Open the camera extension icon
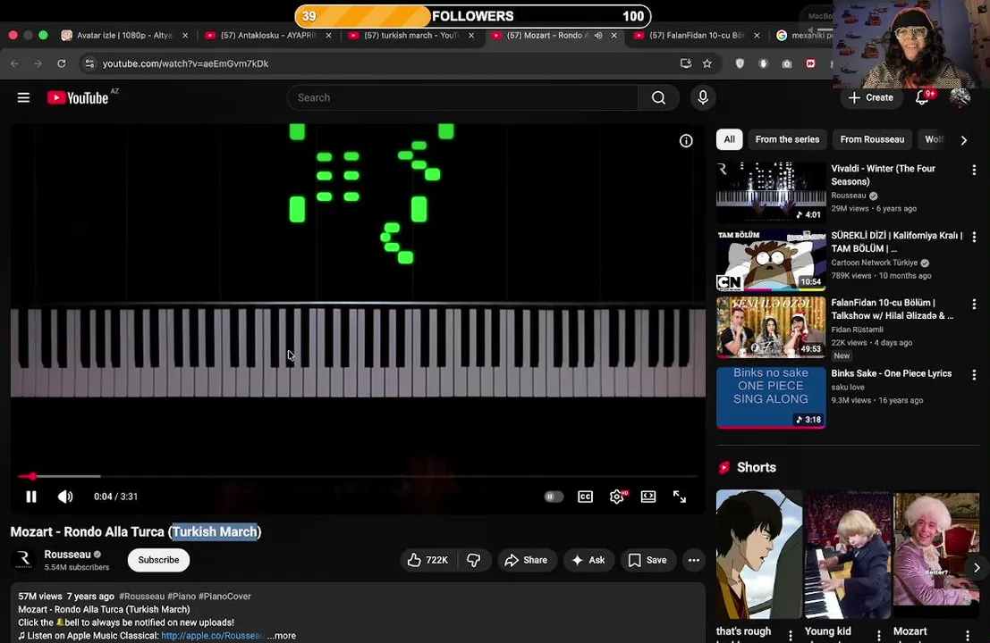Viewport: 990px width, 643px height. coord(787,63)
